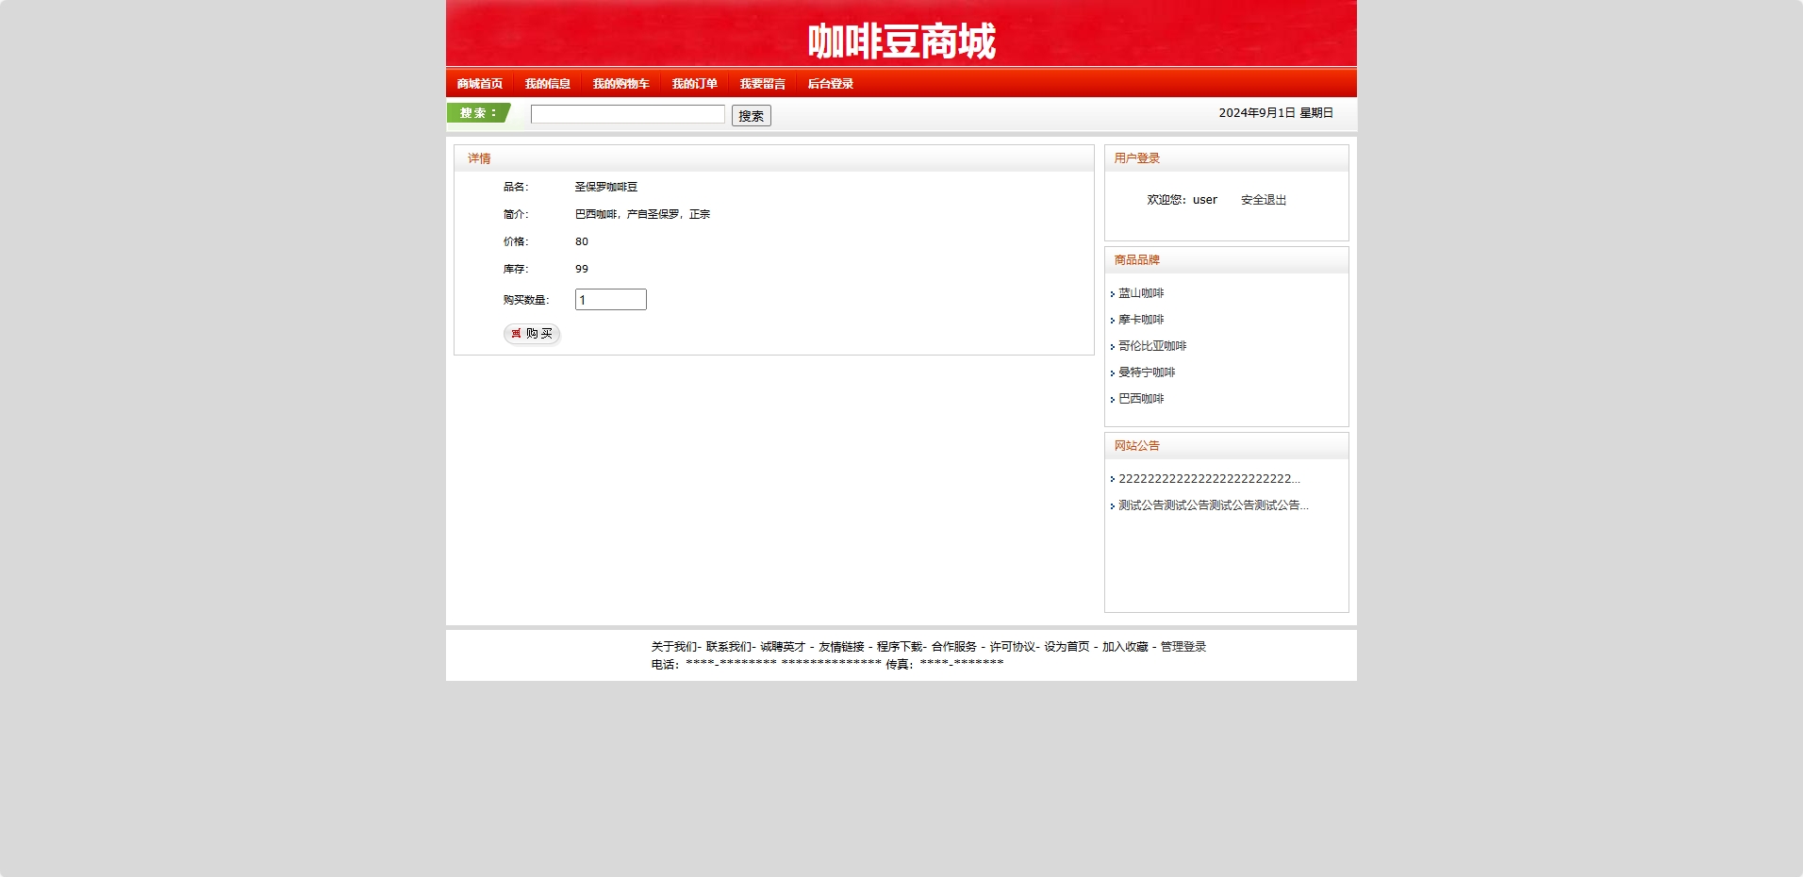
Task: Open the 我的购物车 menu item
Action: 620,83
